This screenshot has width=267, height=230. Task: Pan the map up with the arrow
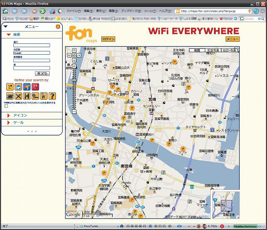click(74, 51)
